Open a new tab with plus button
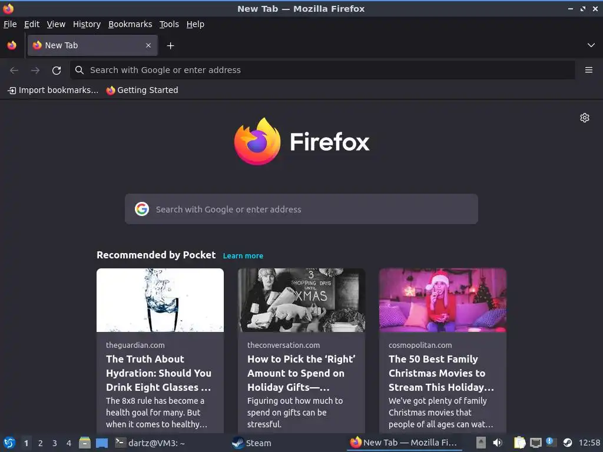The width and height of the screenshot is (603, 452). (170, 46)
